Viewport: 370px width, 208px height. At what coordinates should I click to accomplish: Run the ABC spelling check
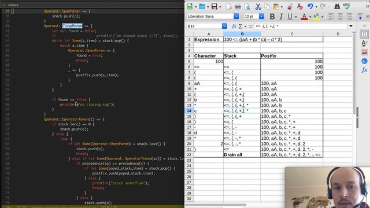346,6
